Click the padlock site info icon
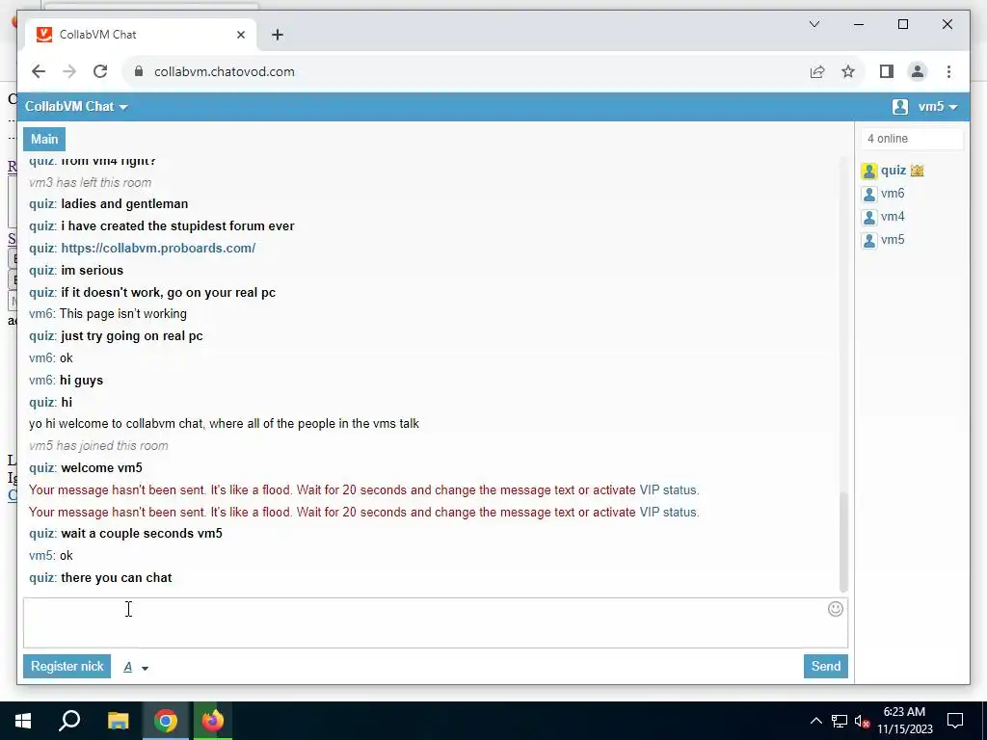The image size is (987, 740). tap(139, 71)
